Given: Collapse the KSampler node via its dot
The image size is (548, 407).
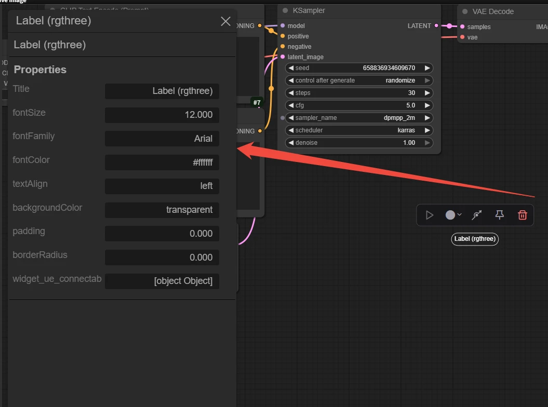Looking at the screenshot, I should (285, 11).
